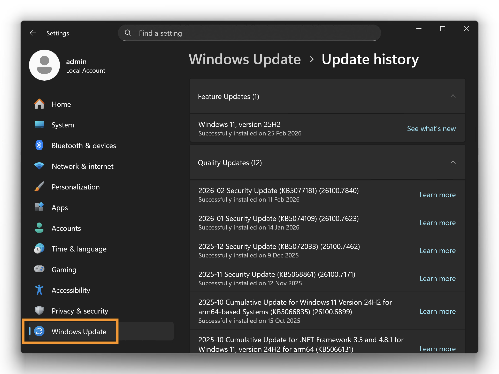Select Windows Update in sidebar

point(79,332)
